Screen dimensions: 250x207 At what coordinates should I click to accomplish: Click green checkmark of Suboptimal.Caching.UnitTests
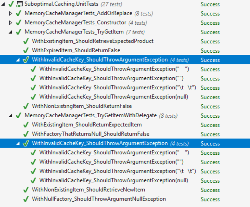pos(11,4)
